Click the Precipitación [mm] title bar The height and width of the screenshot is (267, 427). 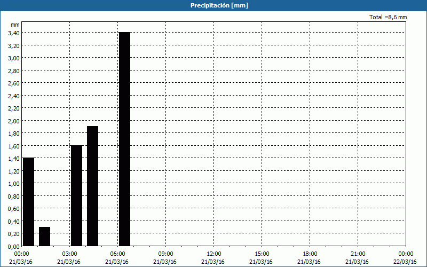point(213,5)
